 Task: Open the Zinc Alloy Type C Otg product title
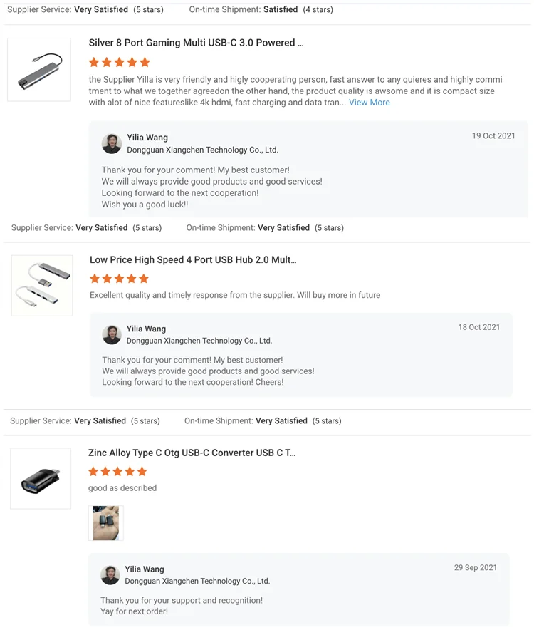pos(192,453)
